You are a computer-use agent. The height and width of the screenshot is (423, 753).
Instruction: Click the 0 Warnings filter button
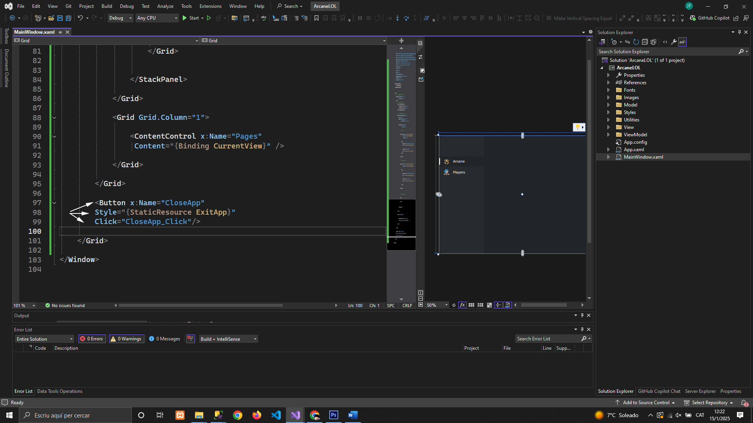pos(127,339)
